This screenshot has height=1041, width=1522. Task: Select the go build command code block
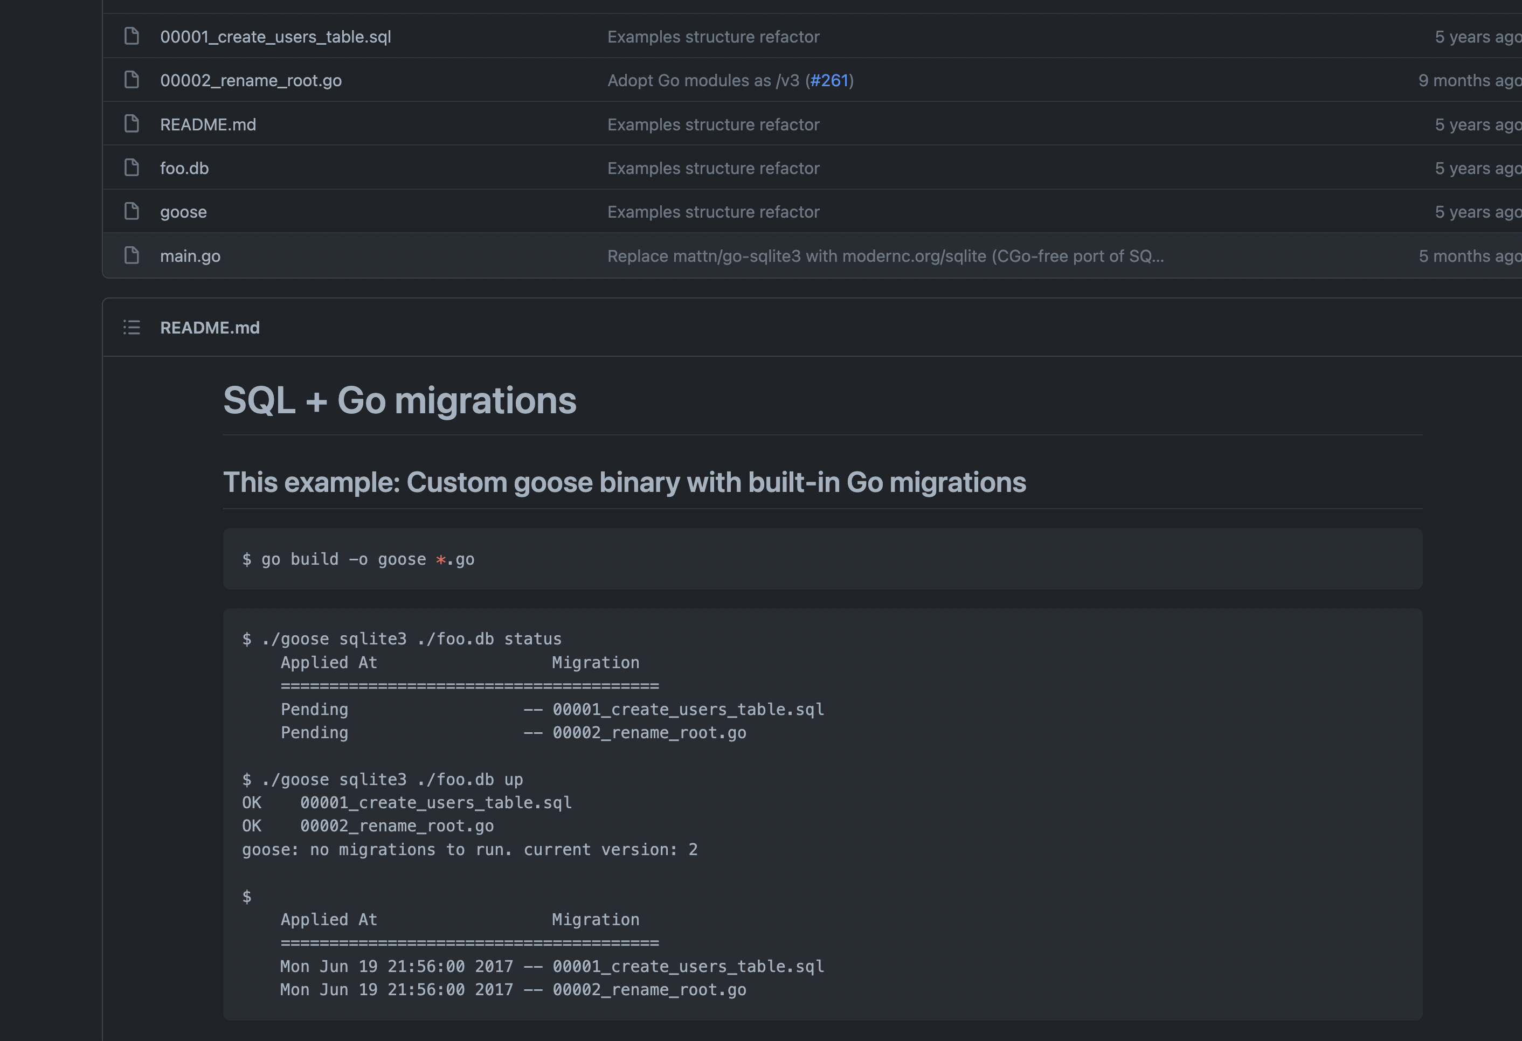[x=359, y=558]
